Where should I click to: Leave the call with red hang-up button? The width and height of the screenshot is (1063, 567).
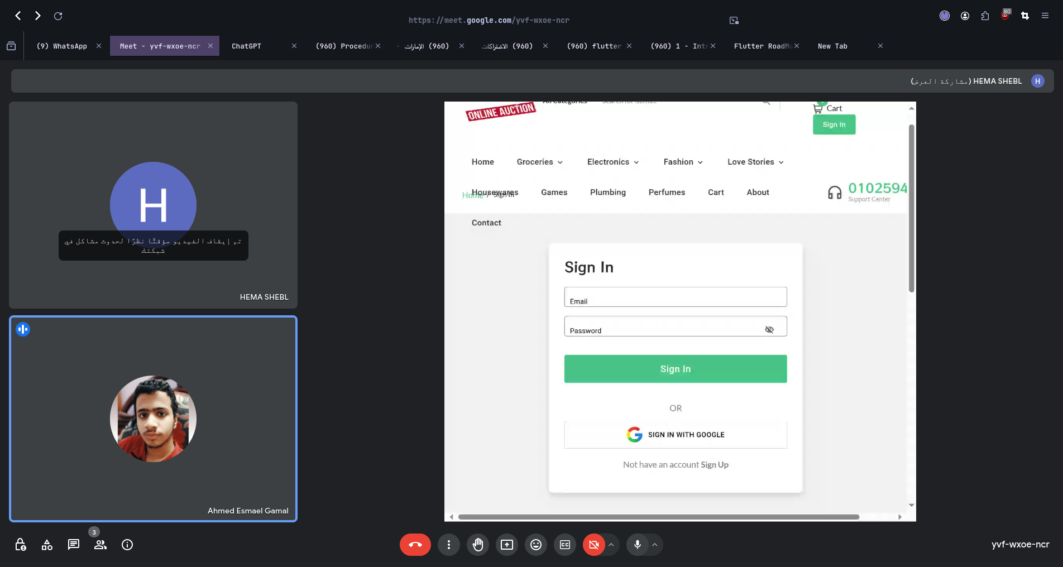click(x=415, y=545)
